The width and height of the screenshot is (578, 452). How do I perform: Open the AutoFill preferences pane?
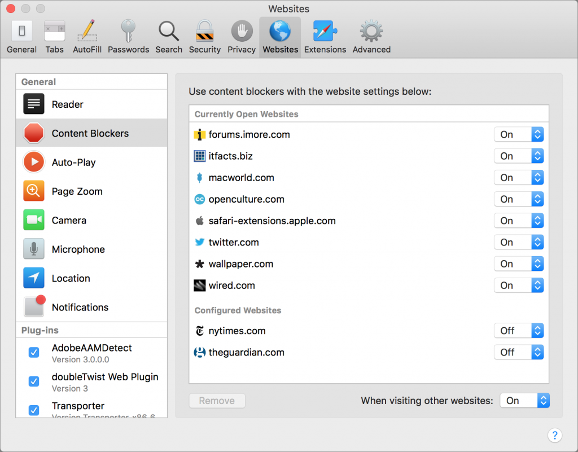tap(87, 37)
